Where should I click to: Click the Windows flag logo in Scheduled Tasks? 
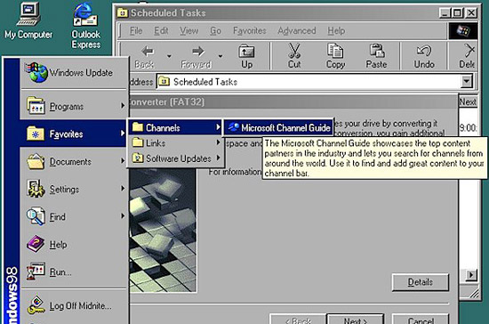pos(463,30)
